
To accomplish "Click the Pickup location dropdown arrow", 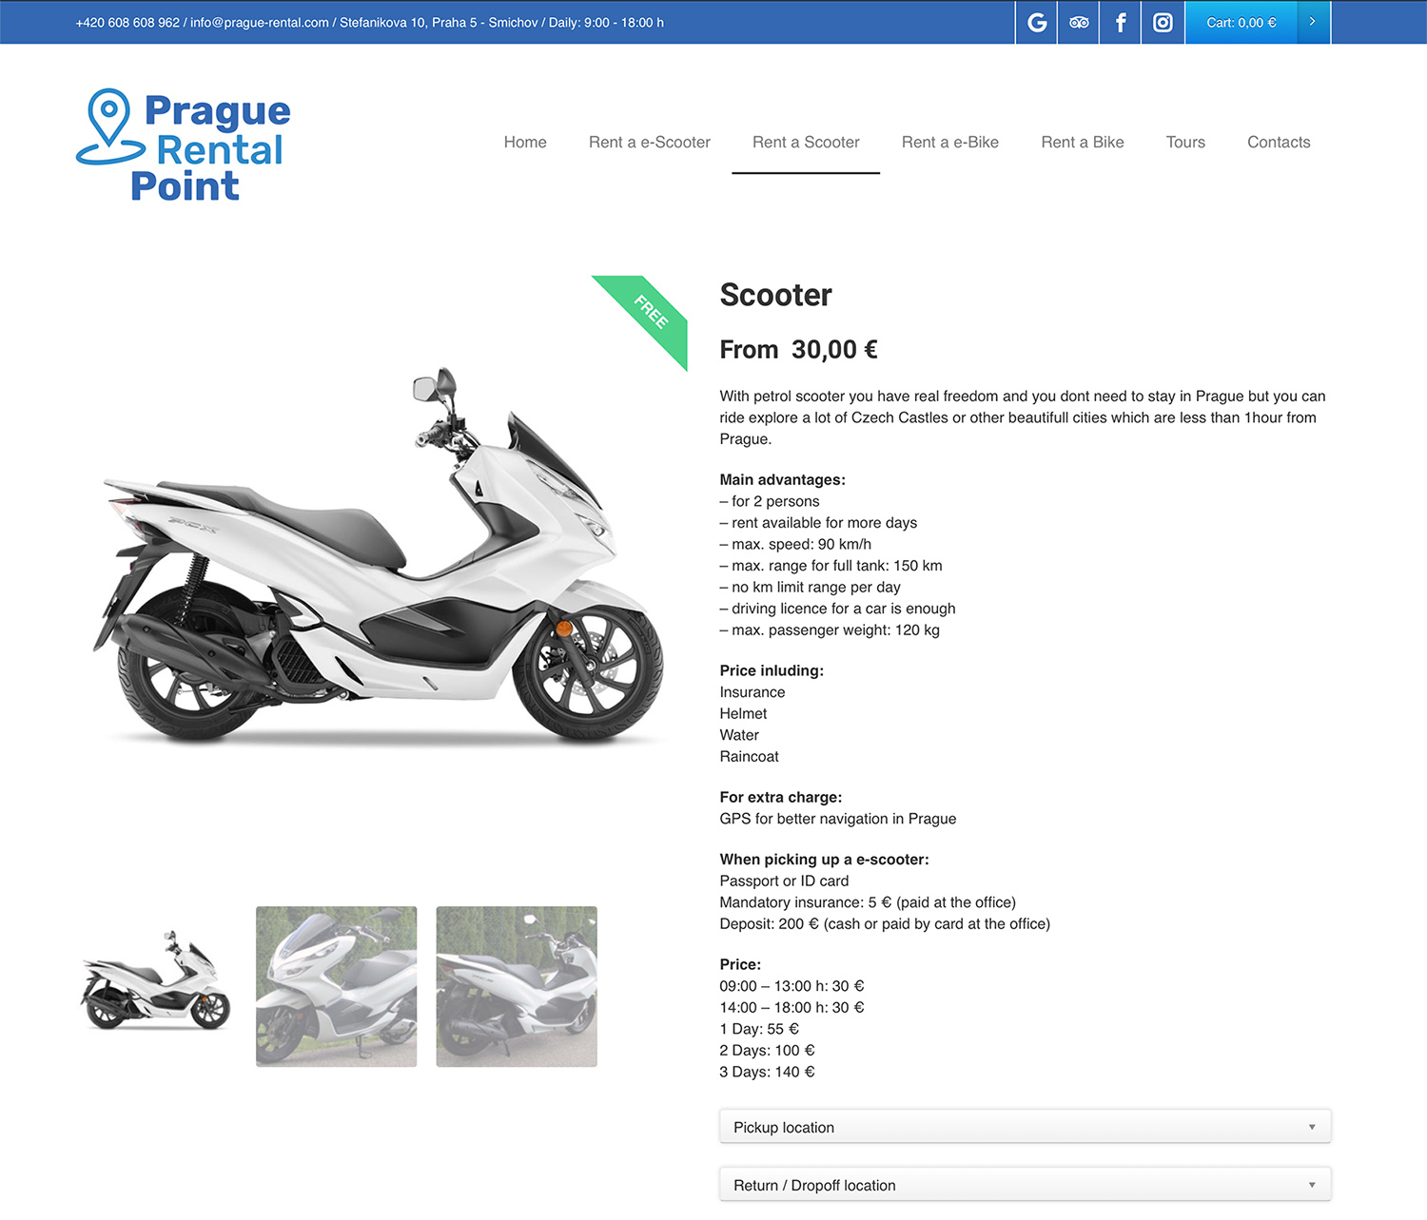I will click(x=1312, y=1127).
